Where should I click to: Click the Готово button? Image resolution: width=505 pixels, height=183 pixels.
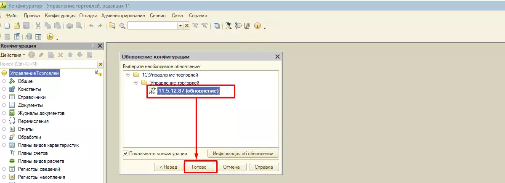pos(199,167)
